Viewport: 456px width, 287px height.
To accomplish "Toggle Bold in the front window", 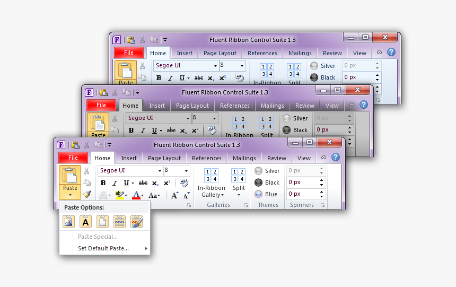I will click(103, 183).
